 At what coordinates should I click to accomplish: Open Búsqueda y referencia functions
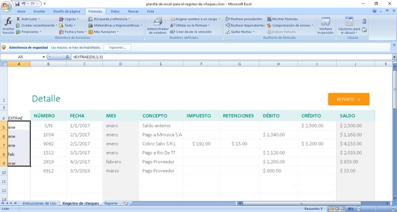tap(109, 19)
